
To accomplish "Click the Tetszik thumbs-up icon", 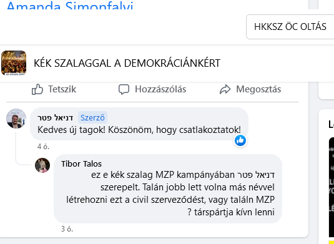I will tap(37, 89).
